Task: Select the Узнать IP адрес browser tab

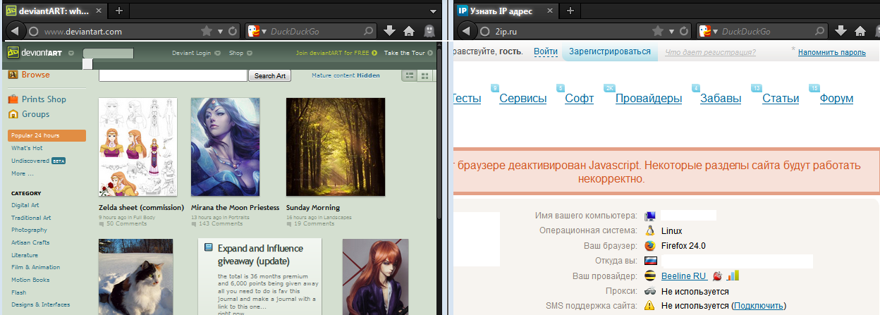Action: (507, 11)
